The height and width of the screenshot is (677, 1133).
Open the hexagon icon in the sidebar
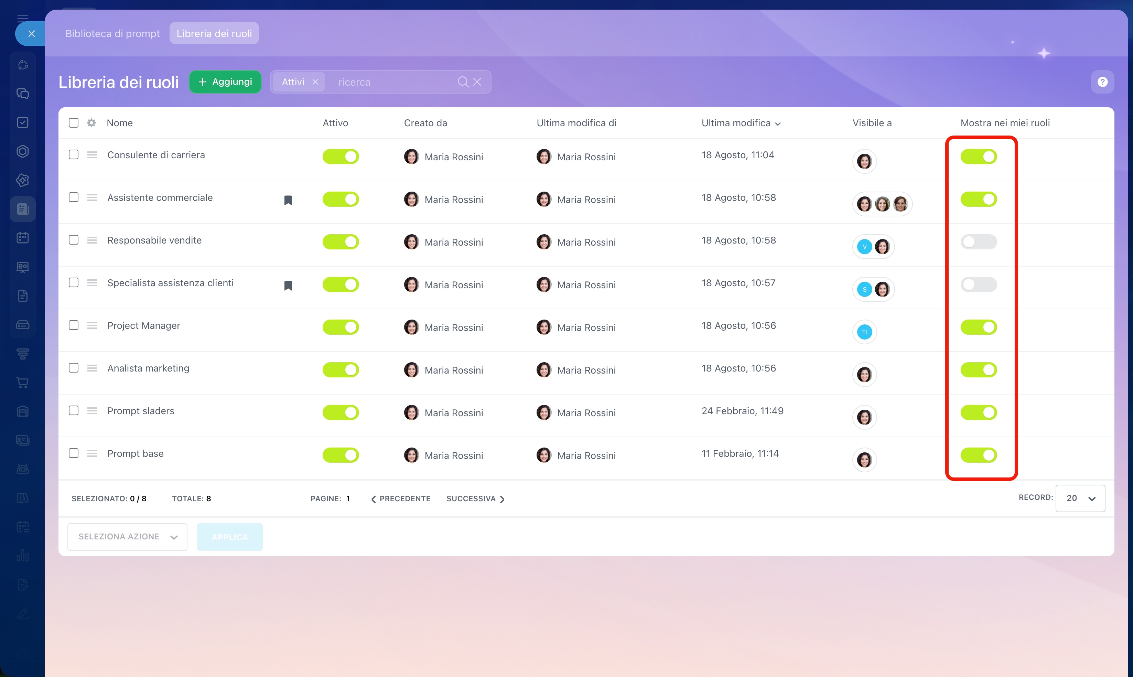tap(23, 151)
